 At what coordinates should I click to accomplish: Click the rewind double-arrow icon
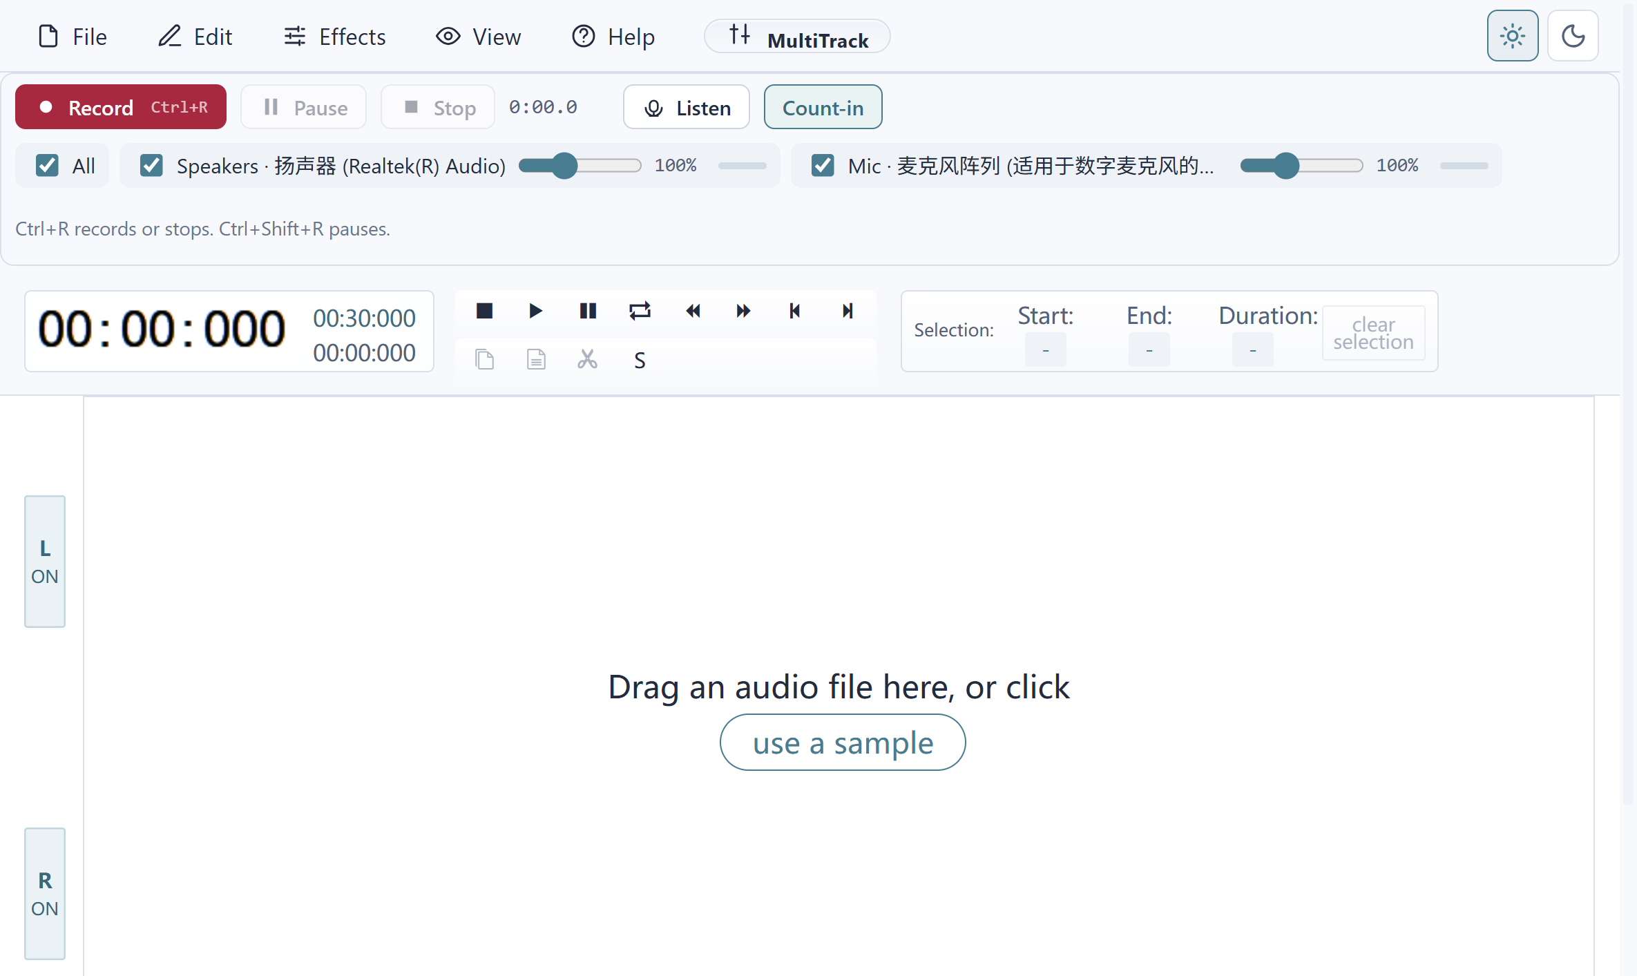coord(693,312)
